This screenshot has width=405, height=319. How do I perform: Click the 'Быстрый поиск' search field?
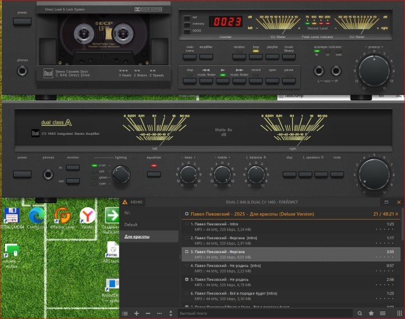click(x=265, y=313)
